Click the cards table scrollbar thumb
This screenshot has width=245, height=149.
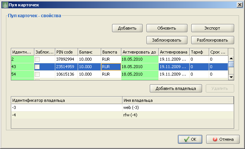(x=231, y=64)
